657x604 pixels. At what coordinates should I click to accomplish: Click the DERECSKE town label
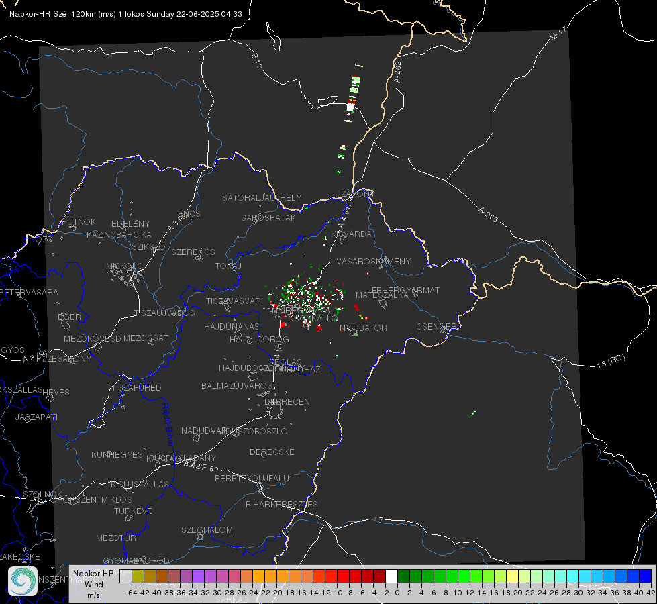[x=272, y=452]
